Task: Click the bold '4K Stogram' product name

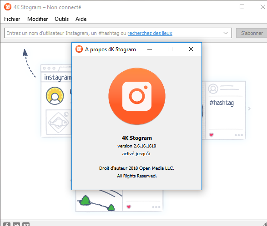Action: 137,138
